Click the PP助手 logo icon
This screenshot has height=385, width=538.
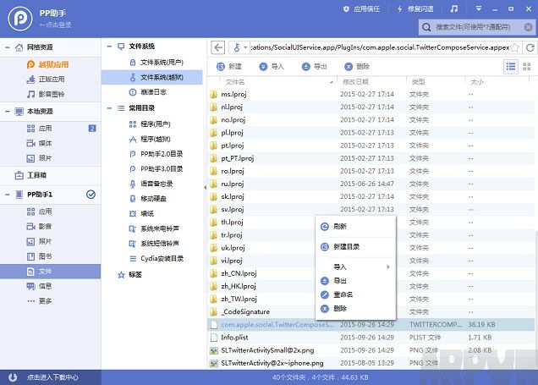(20, 19)
